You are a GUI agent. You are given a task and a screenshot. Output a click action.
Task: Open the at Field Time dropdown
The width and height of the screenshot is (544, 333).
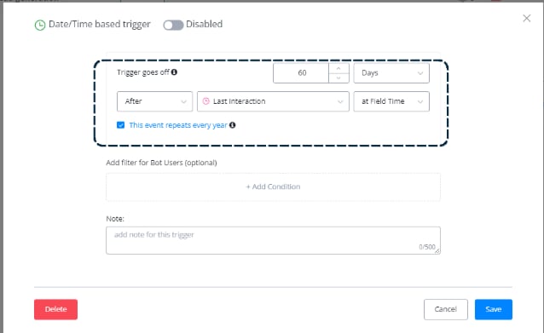coord(391,101)
